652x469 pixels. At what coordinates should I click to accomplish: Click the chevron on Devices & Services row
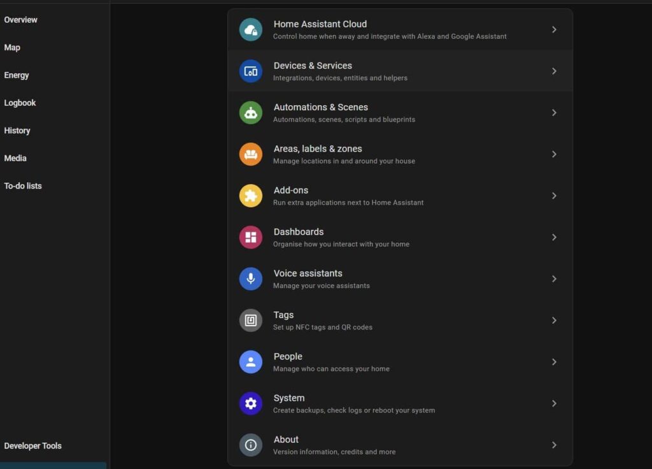coord(555,71)
